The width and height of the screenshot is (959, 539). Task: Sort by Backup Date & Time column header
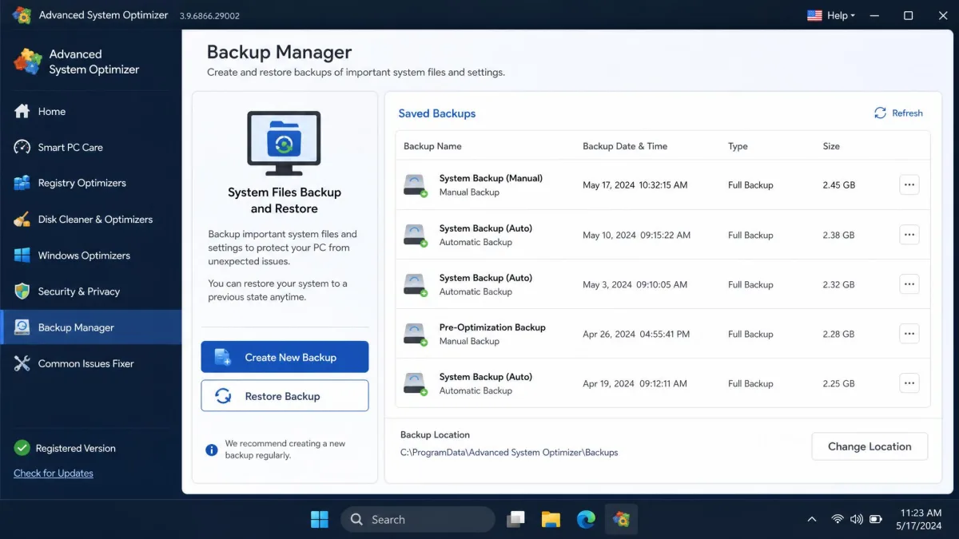click(x=625, y=146)
